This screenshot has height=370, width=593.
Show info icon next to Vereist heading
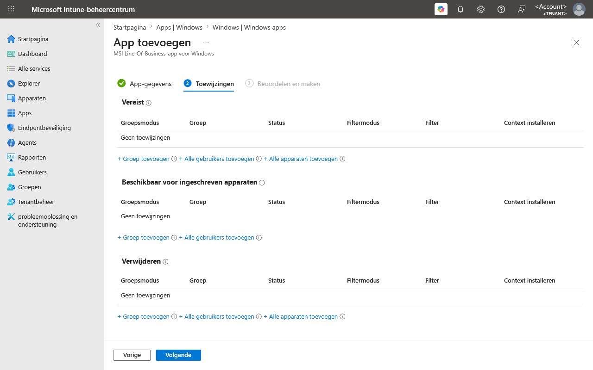(149, 103)
